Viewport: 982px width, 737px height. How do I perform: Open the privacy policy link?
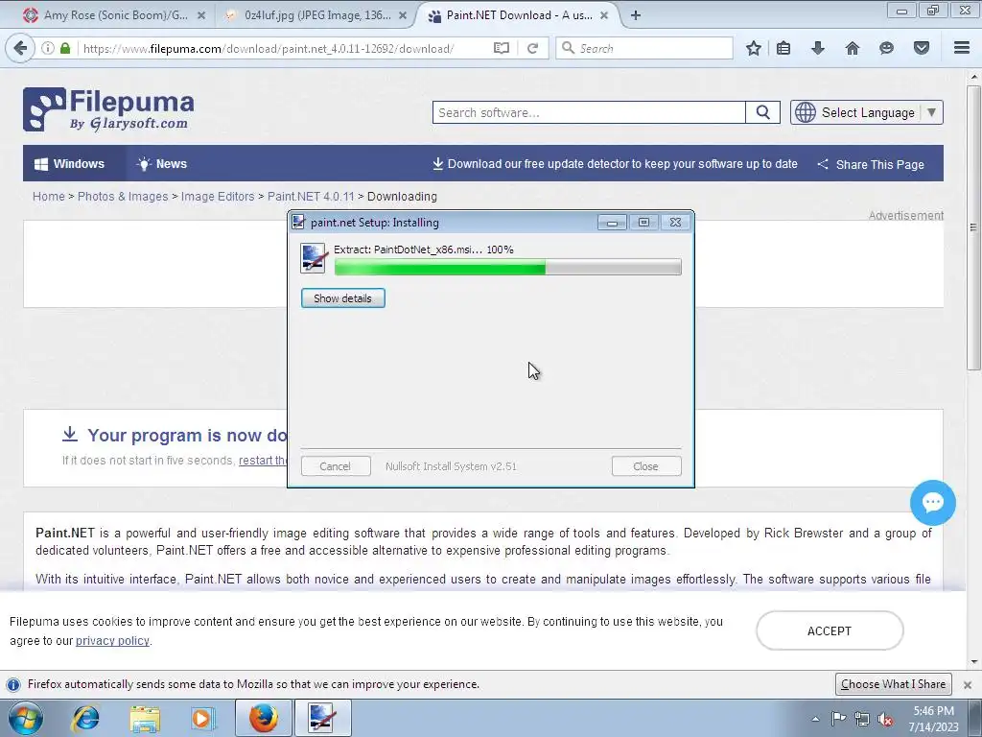point(113,640)
